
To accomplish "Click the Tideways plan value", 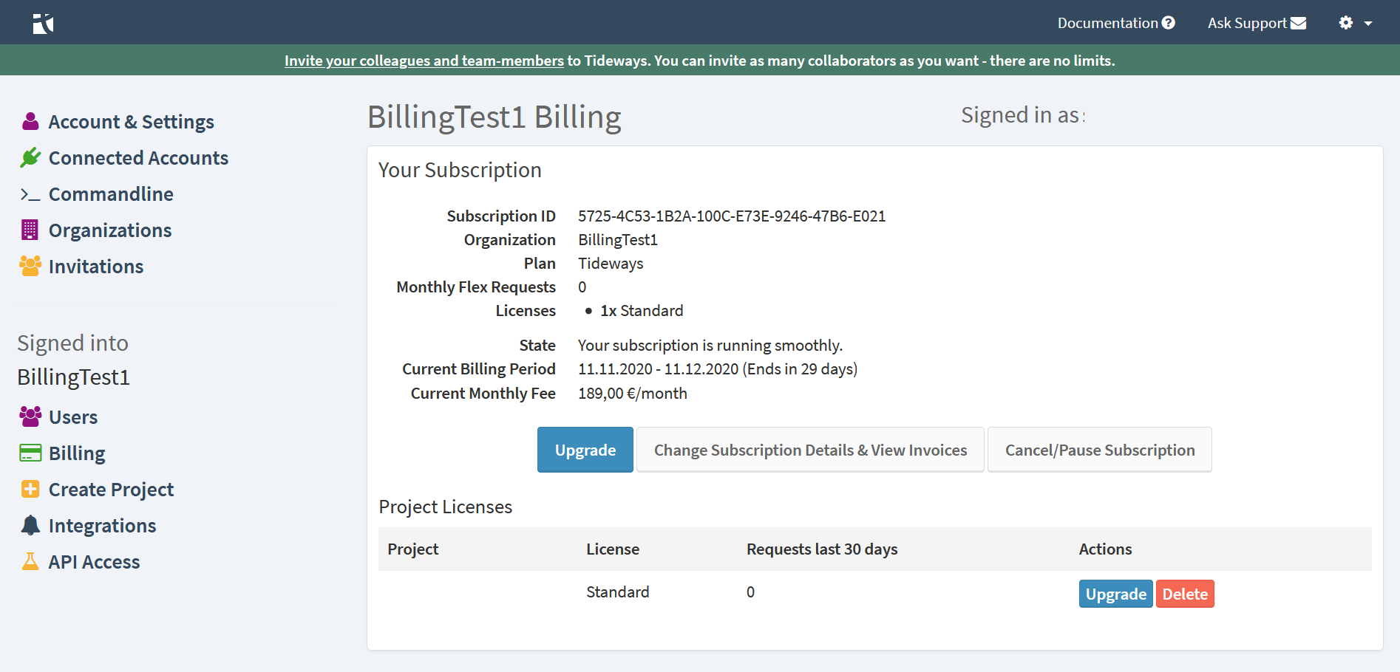I will pos(611,263).
